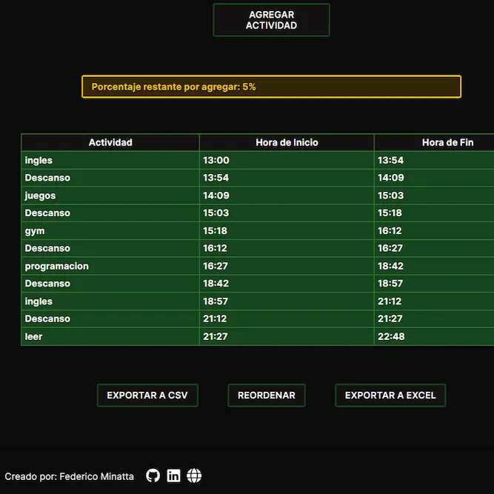Click end time 18:42 for programacion
Screen dimensions: 494x494
click(434, 266)
